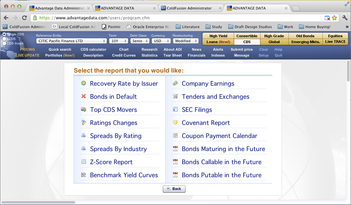Open the Recovery Rate by Issuer report
Screen dimensions: 351x205
(124, 83)
